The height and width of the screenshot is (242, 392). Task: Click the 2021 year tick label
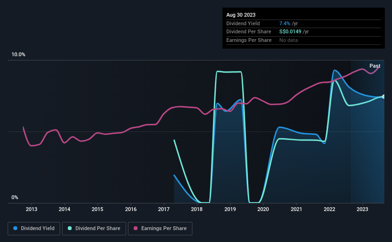pos(296,209)
